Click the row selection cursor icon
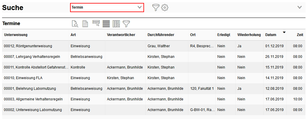The image size is (307, 119). point(96,24)
